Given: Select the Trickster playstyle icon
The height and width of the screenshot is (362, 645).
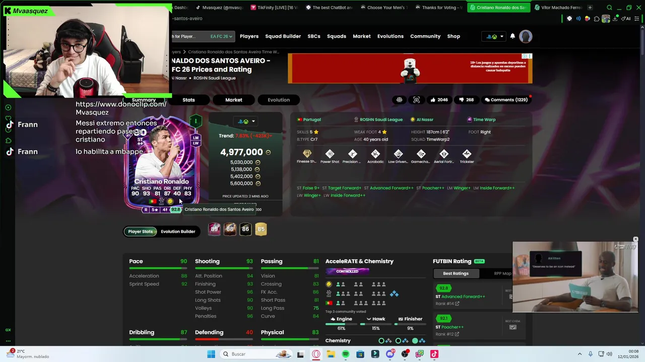Looking at the screenshot, I should tap(467, 153).
